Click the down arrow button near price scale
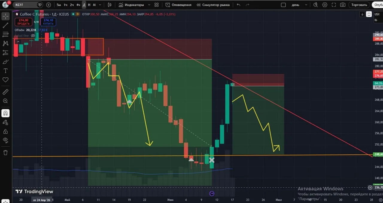 click(x=362, y=14)
